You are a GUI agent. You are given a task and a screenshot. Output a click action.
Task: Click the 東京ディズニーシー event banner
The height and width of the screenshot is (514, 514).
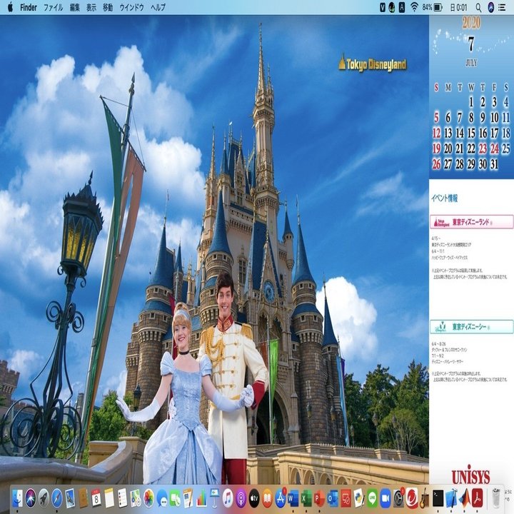tap(471, 326)
